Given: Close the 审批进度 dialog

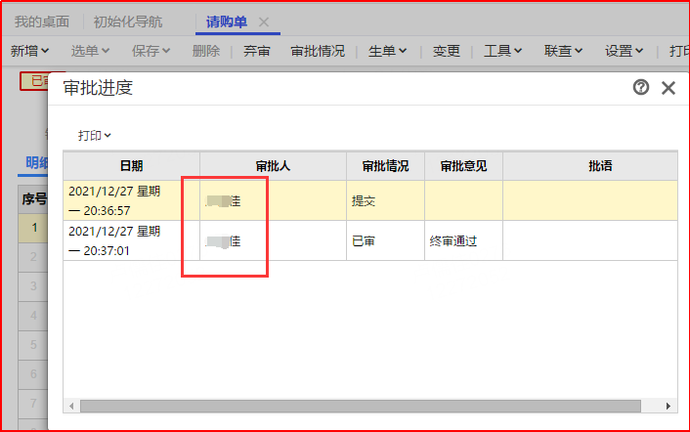Looking at the screenshot, I should [x=668, y=88].
